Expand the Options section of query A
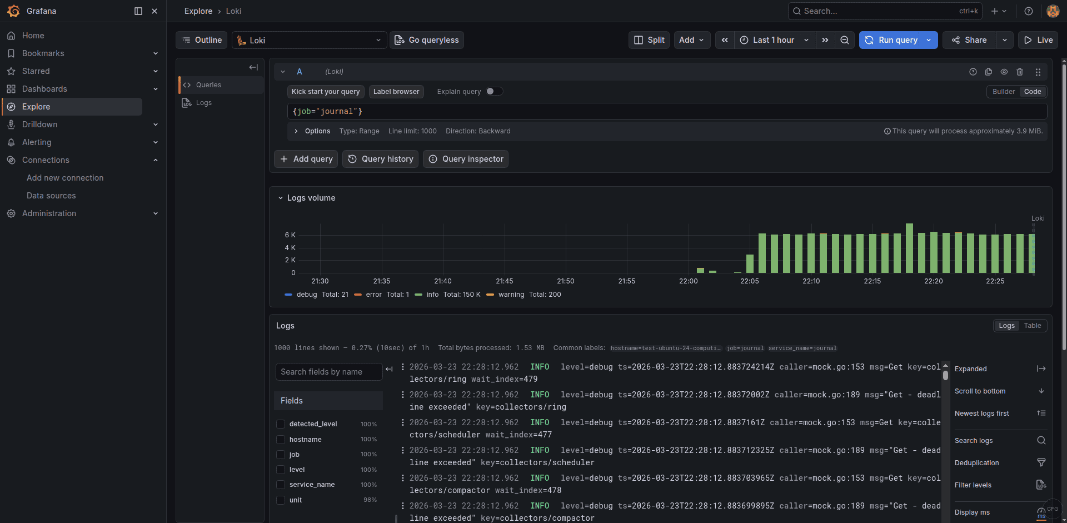 tap(296, 131)
